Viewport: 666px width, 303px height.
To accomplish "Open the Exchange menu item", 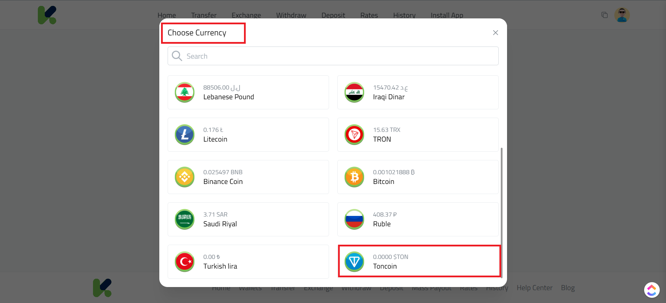I will click(246, 15).
